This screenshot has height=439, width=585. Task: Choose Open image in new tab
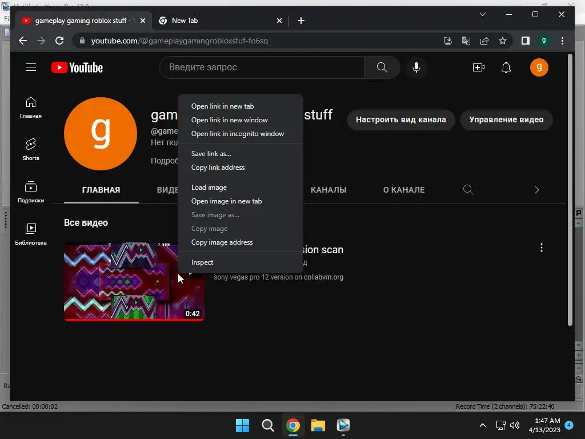pos(241,201)
